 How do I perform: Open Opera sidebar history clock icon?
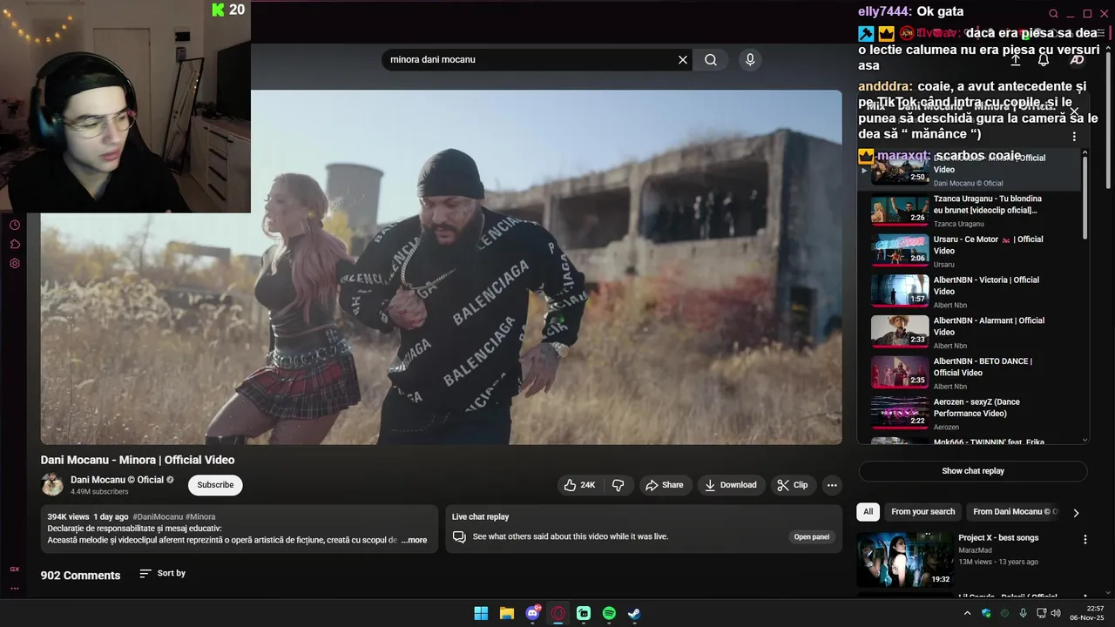click(15, 225)
